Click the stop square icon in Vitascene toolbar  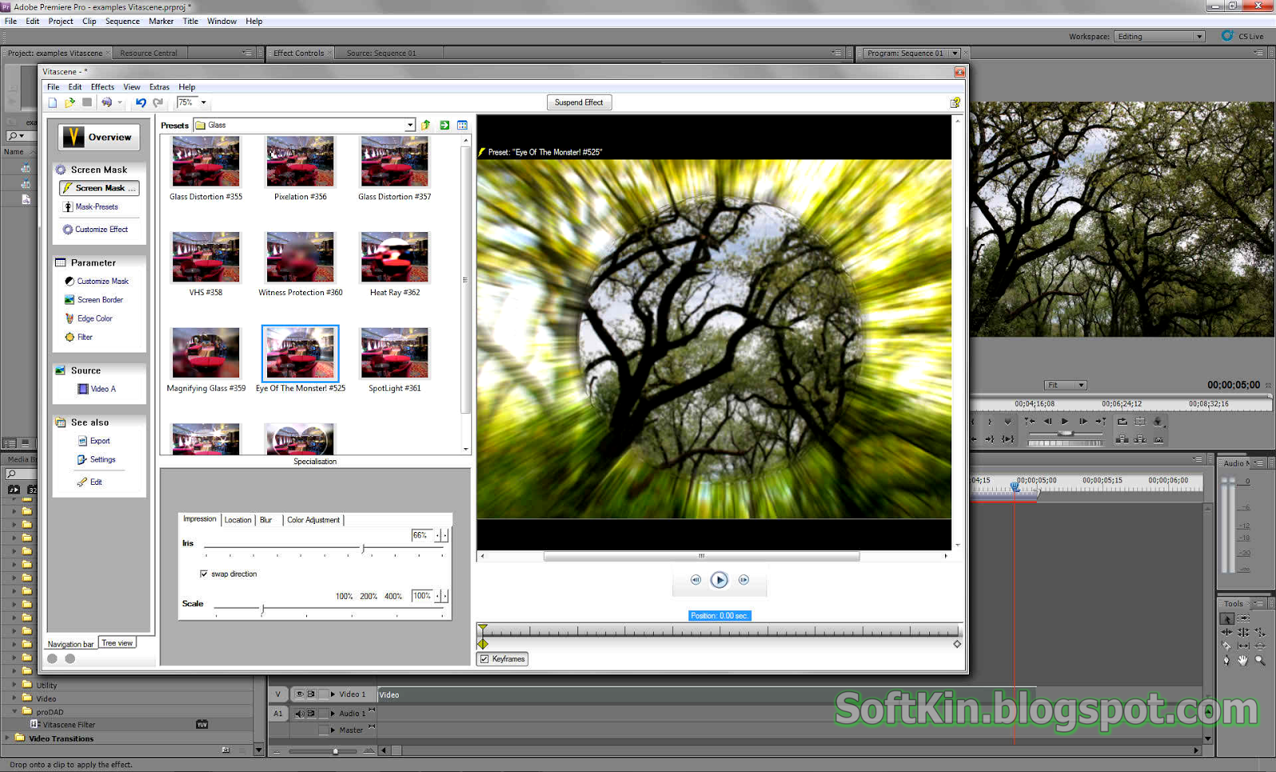pyautogui.click(x=87, y=102)
